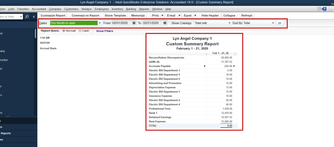Click the Bank 1 amount 12,459.00

pos(227,113)
